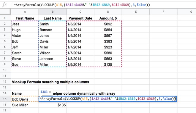Select the cell containing Sue
The width and height of the screenshot is (196, 113).
[x=25, y=64]
